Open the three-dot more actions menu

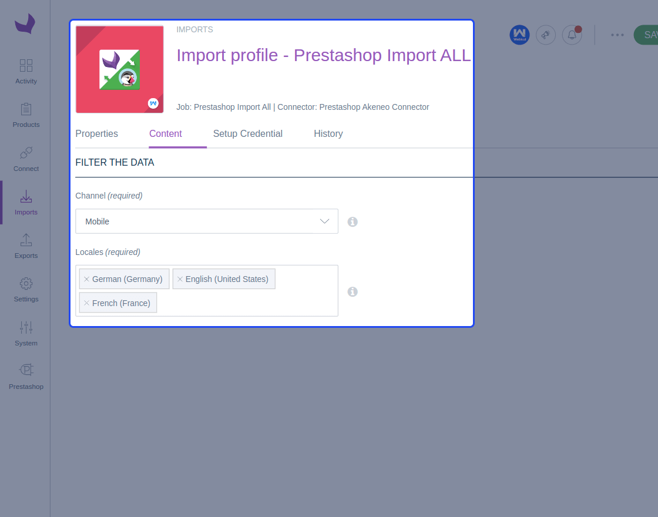coord(617,35)
